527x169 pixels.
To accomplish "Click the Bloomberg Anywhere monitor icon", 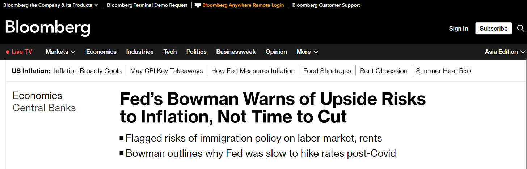I will (x=198, y=5).
